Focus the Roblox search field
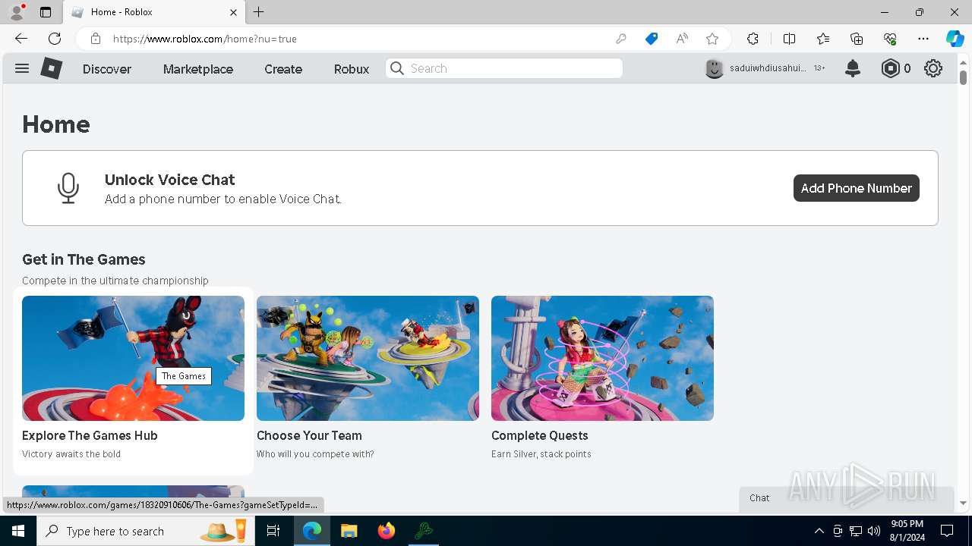972x546 pixels. (x=504, y=68)
